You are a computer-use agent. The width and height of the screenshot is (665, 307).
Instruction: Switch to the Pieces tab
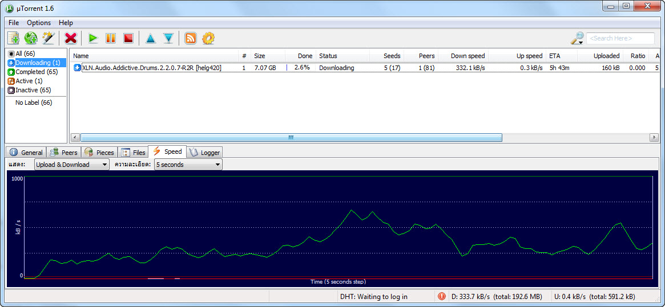click(99, 153)
